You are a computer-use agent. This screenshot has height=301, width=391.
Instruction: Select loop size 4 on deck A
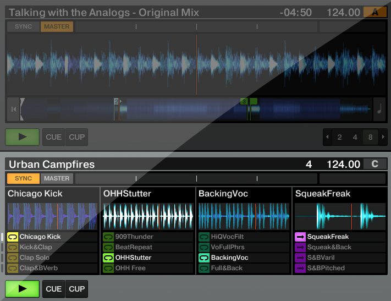(355, 137)
